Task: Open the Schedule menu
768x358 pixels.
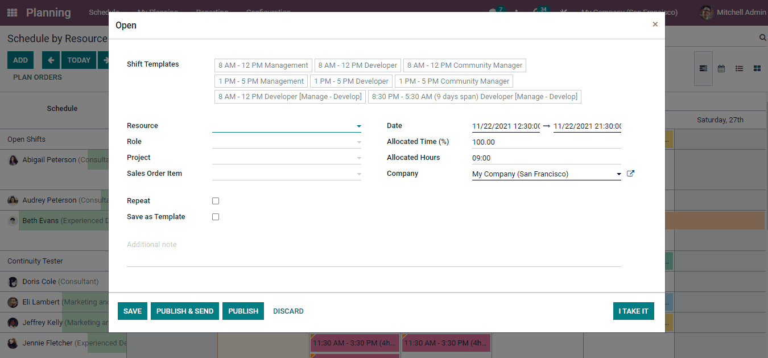Action: [104, 11]
